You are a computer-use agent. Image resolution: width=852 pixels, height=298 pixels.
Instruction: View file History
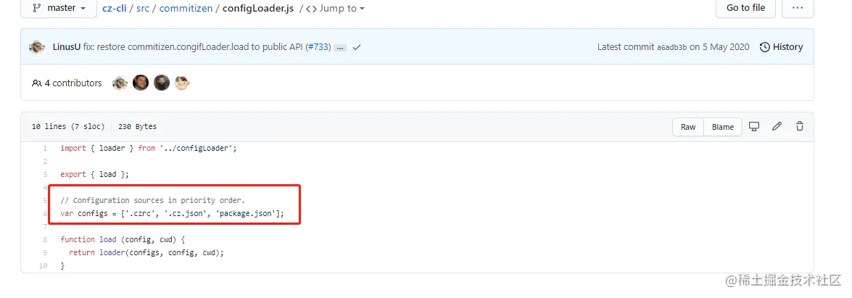tap(782, 46)
